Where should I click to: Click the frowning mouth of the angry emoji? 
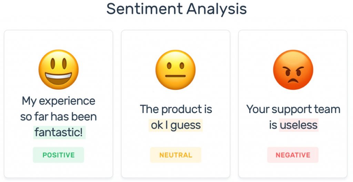[x=293, y=81]
